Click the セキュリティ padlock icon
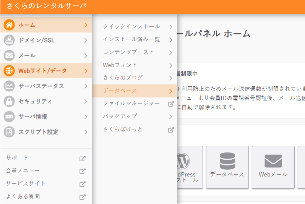 pos(9,101)
